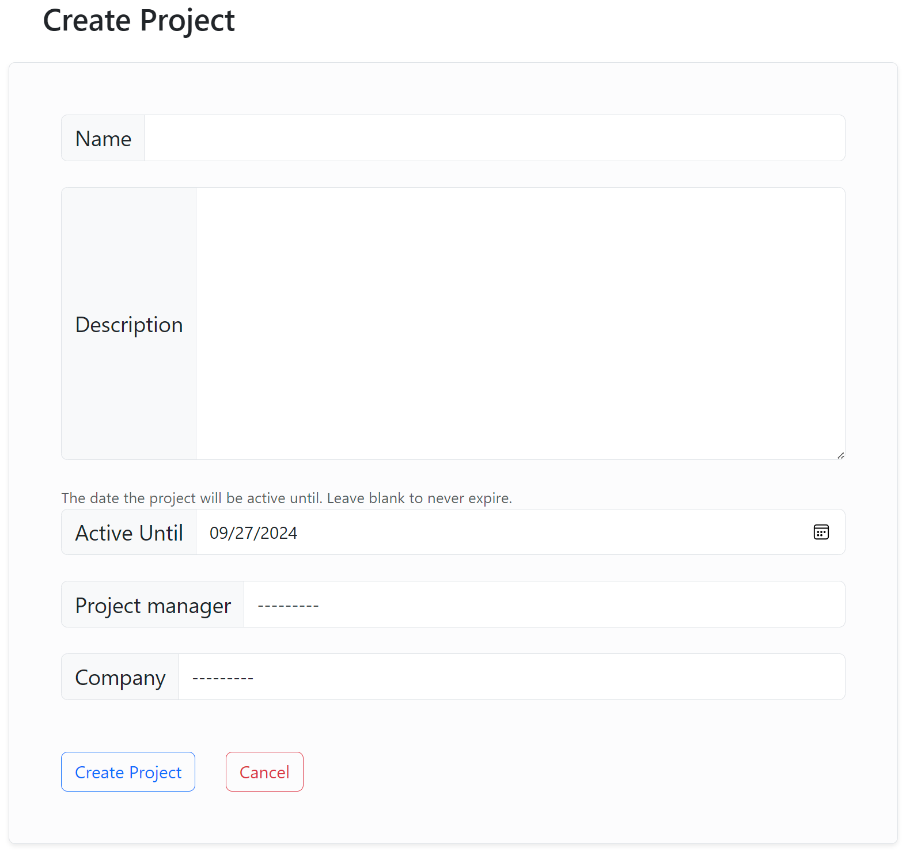Select the year 2024 in date field
This screenshot has height=852, width=906.
click(279, 533)
